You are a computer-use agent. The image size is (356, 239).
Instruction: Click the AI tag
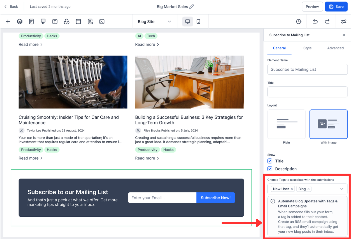click(x=139, y=36)
